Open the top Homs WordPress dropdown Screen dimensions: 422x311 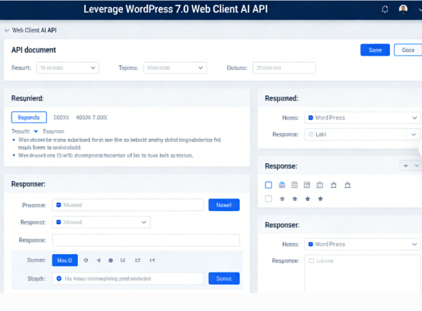[362, 118]
